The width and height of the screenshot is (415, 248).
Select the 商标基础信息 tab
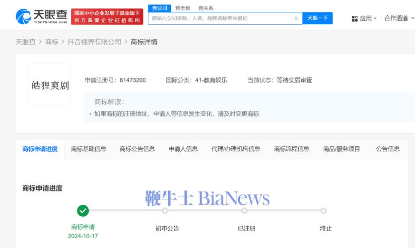click(89, 149)
